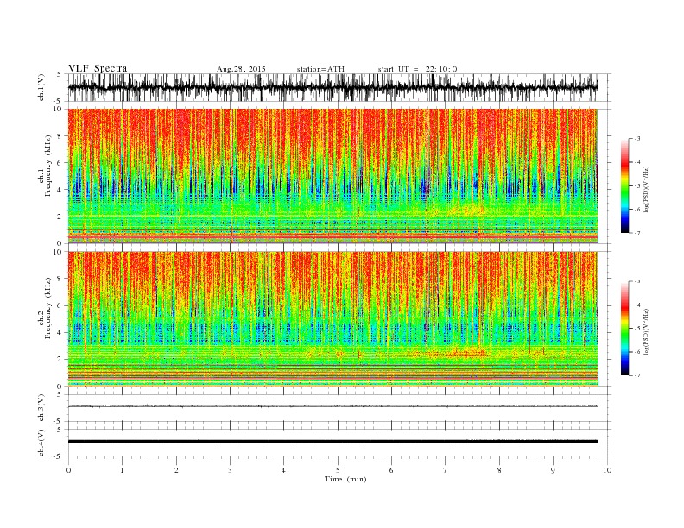Click the ch.3 flat waveform trace
The image size is (684, 528).
coord(332,406)
